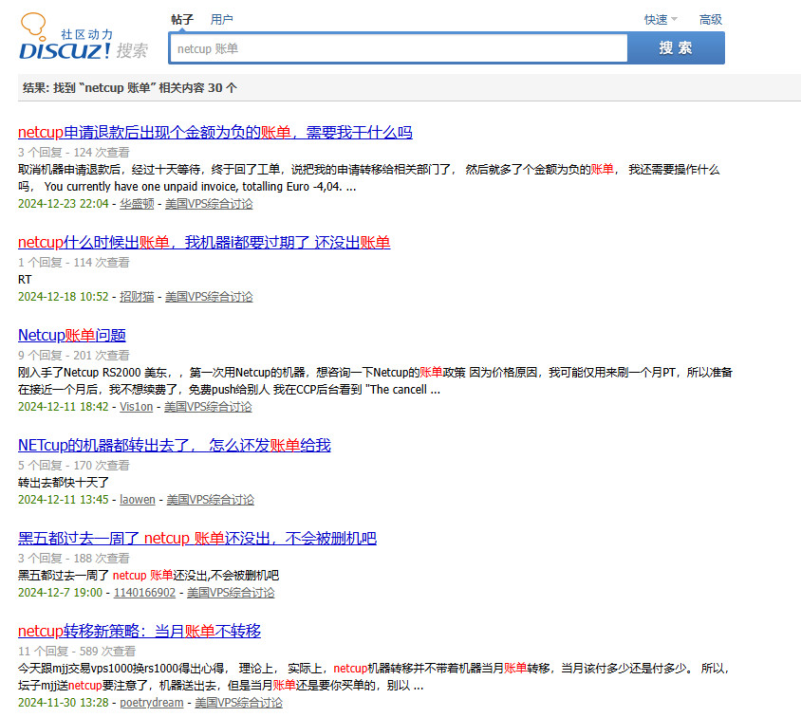Click the text 3 个回复 - 124 次查看
The image size is (801, 717).
click(74, 152)
